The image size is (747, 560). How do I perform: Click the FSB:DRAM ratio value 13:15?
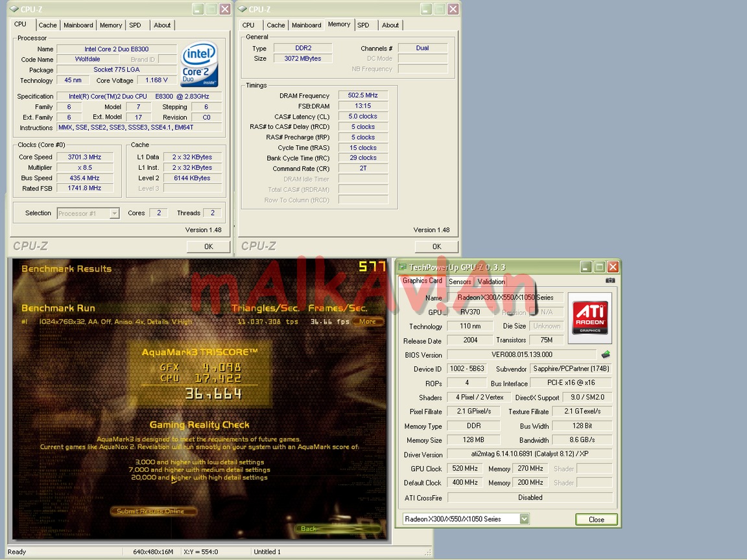click(x=363, y=106)
